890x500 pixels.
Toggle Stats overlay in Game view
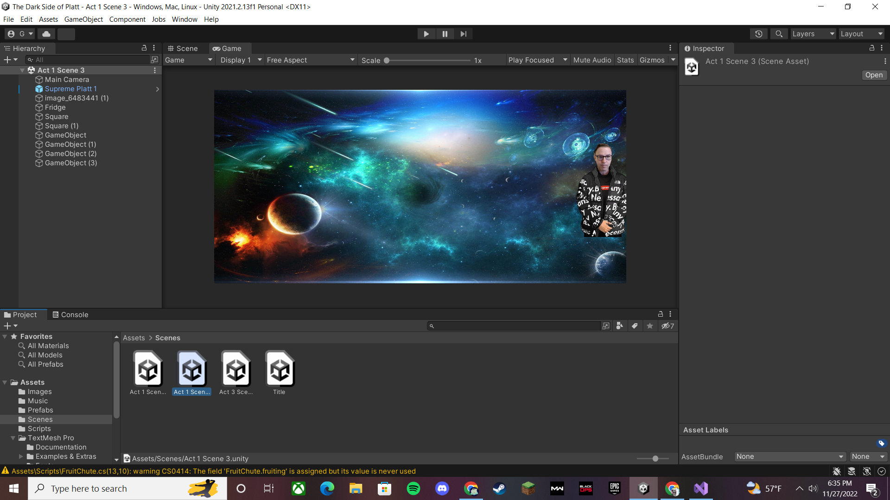pos(625,60)
